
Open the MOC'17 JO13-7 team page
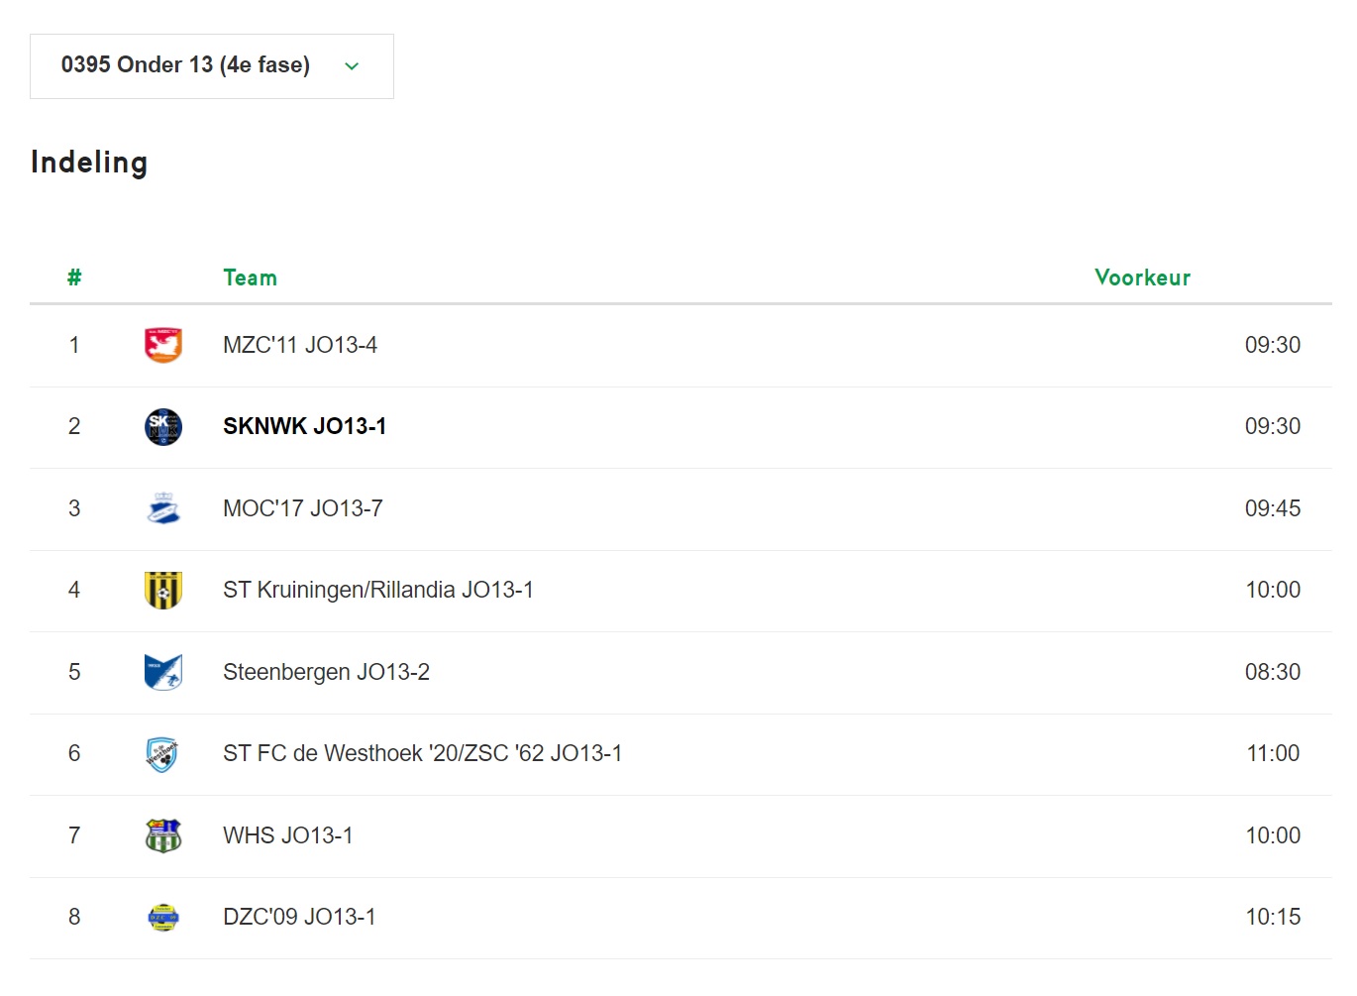click(303, 508)
